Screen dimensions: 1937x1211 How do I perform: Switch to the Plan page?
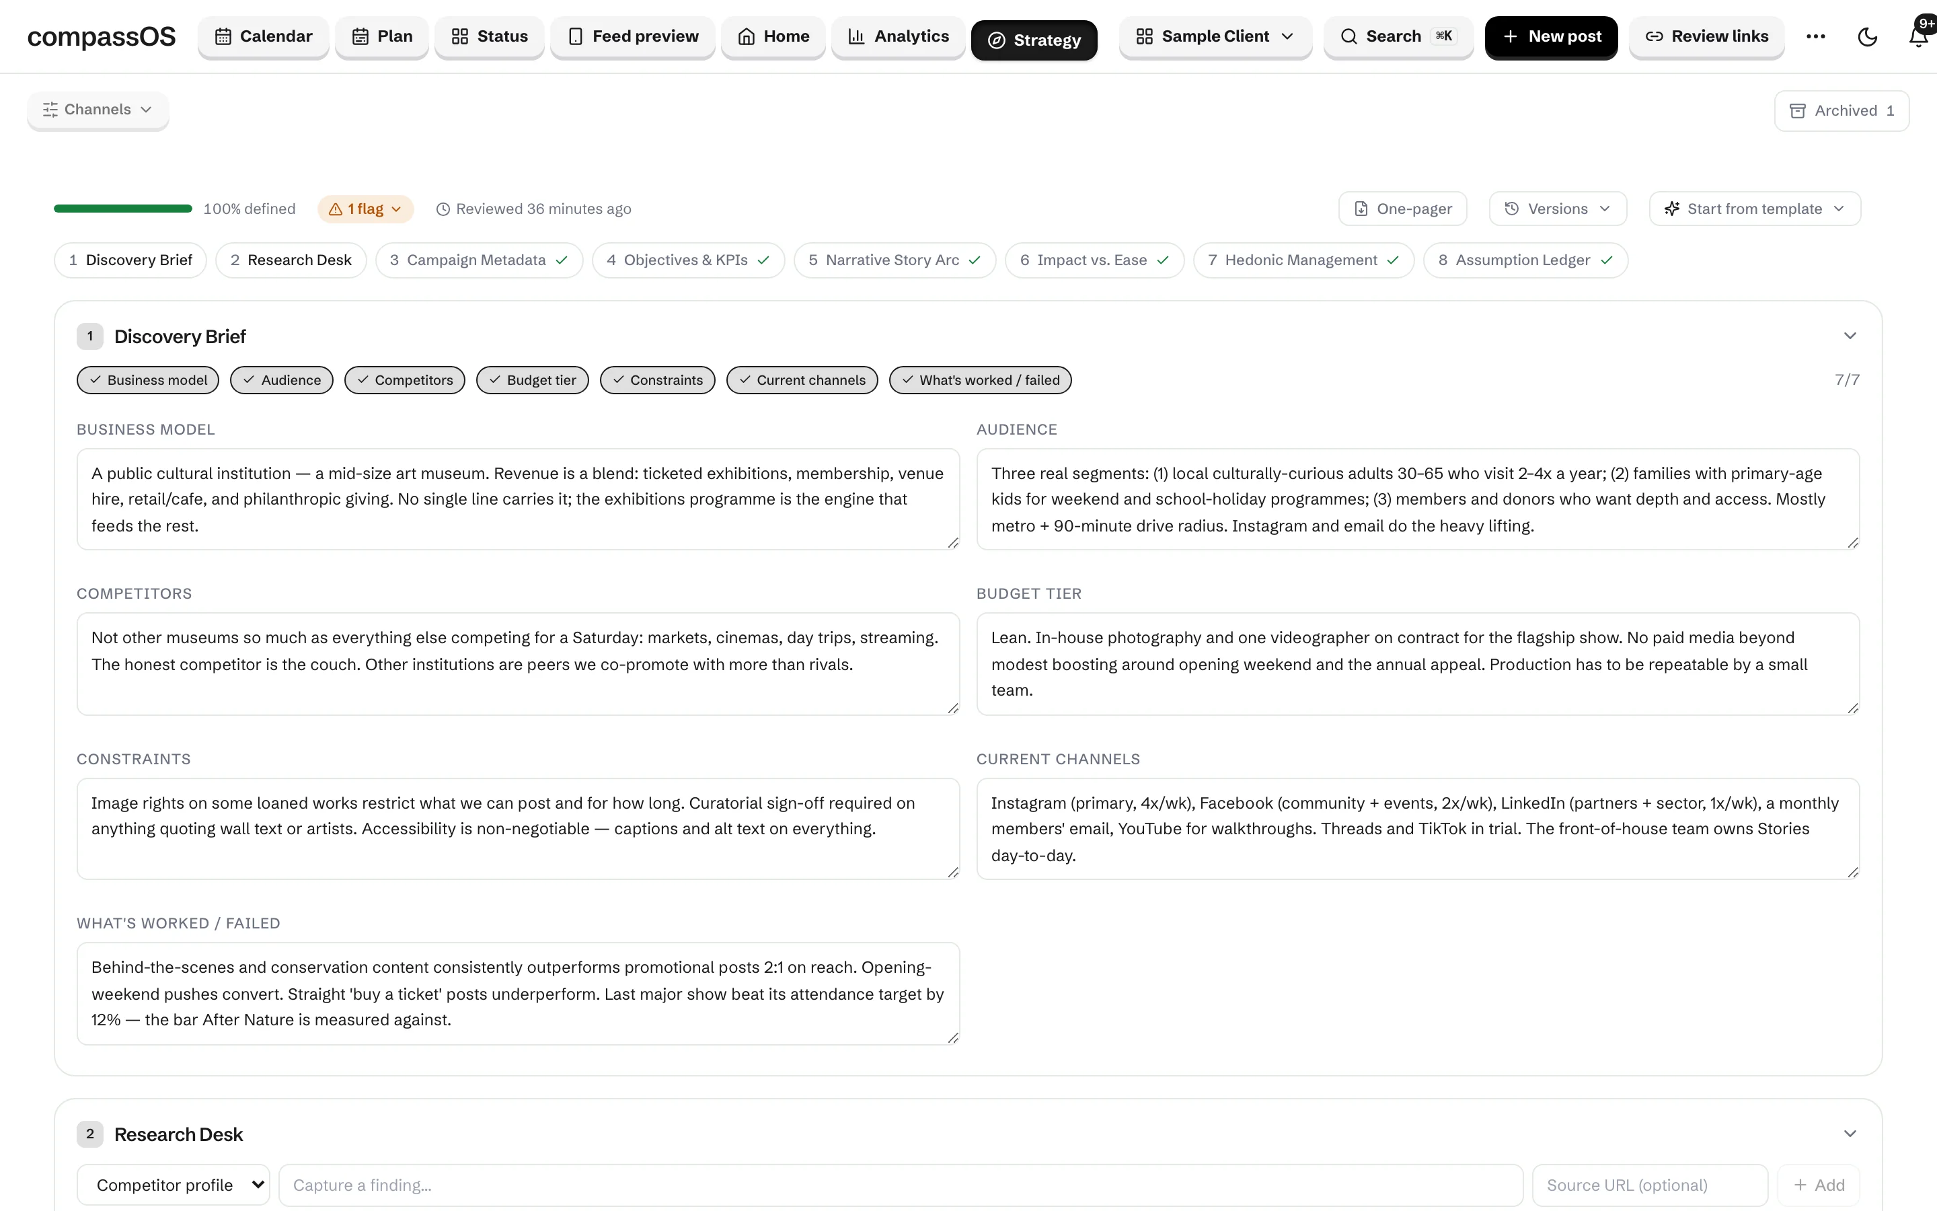click(x=382, y=36)
